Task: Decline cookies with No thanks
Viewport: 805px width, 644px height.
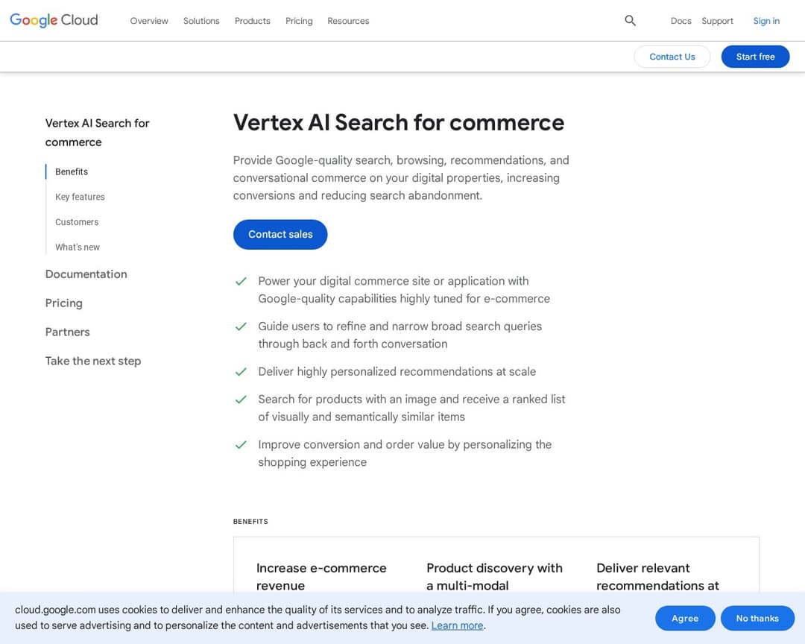Action: 757,619
